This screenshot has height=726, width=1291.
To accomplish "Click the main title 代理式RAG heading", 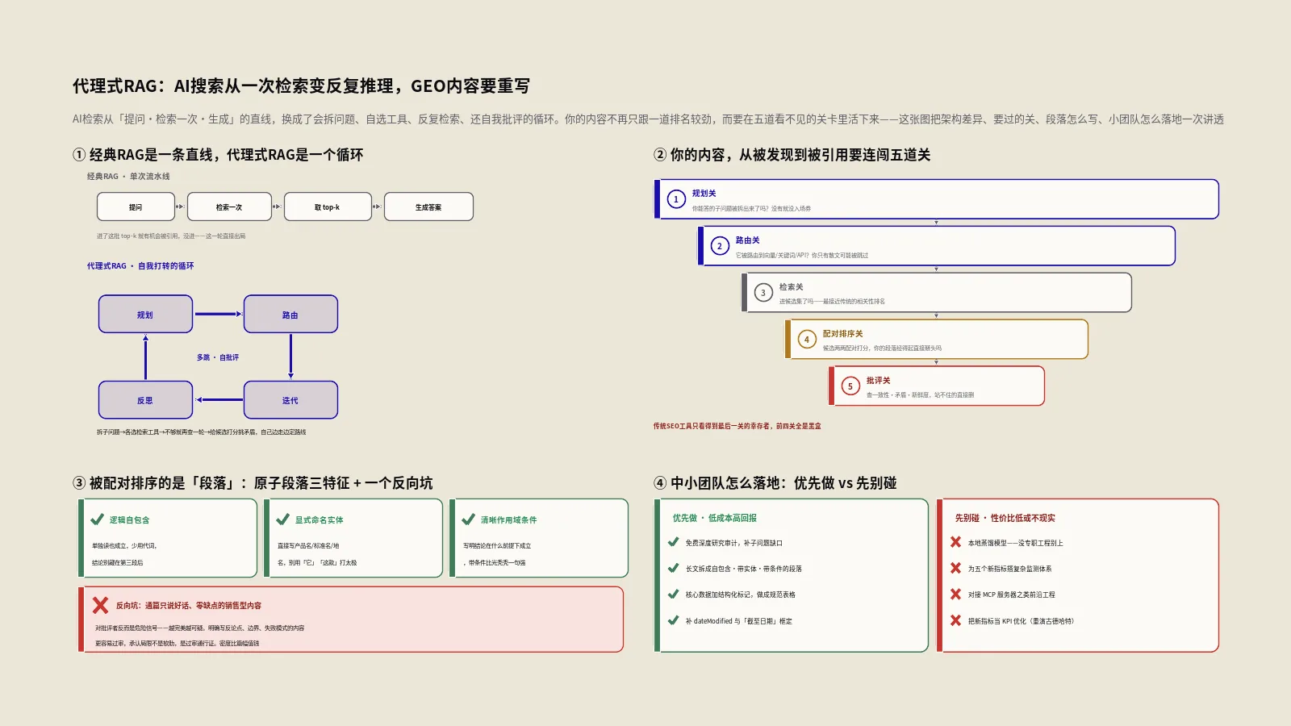I will [301, 86].
